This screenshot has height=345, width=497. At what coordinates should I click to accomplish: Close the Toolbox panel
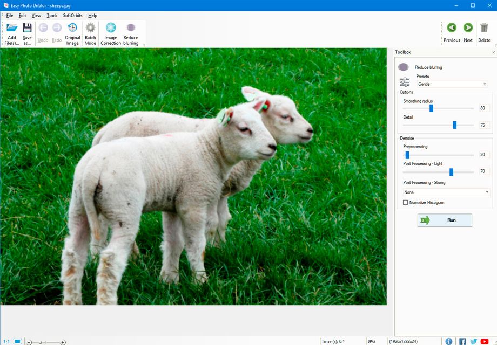pos(493,52)
